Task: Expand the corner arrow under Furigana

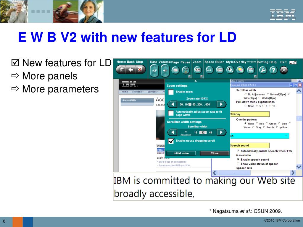Action: pyautogui.click(x=255, y=77)
